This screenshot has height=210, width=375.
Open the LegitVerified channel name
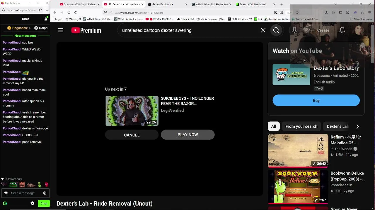172,111
